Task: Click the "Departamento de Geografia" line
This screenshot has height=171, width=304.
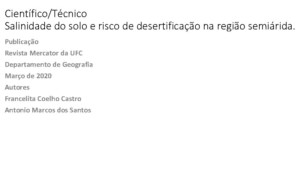Action: coord(49,65)
